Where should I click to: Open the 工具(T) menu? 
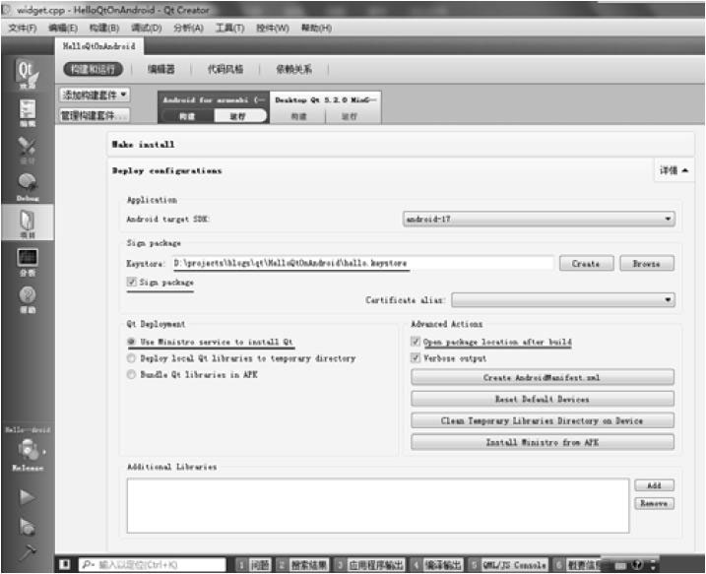click(x=229, y=28)
